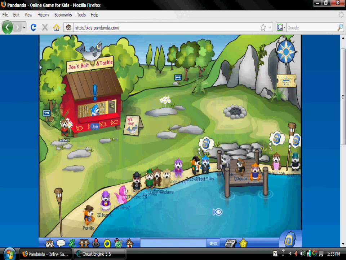Click Joe the shopkeeper in the window
The height and width of the screenshot is (260, 346).
pos(95,110)
